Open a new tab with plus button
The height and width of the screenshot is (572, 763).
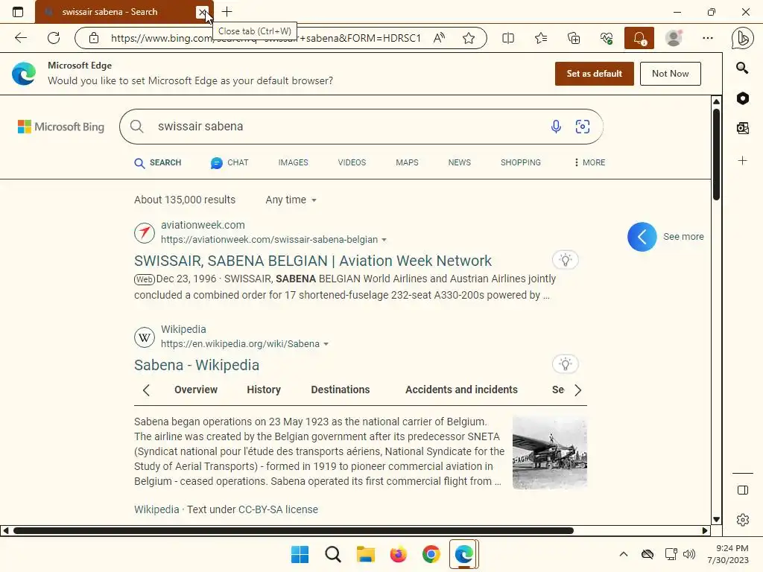pos(227,12)
